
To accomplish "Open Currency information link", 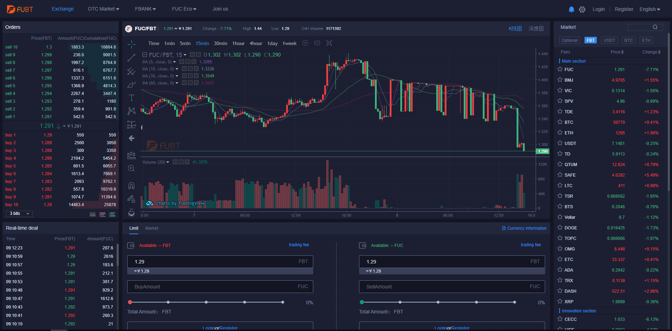I will click(x=524, y=228).
